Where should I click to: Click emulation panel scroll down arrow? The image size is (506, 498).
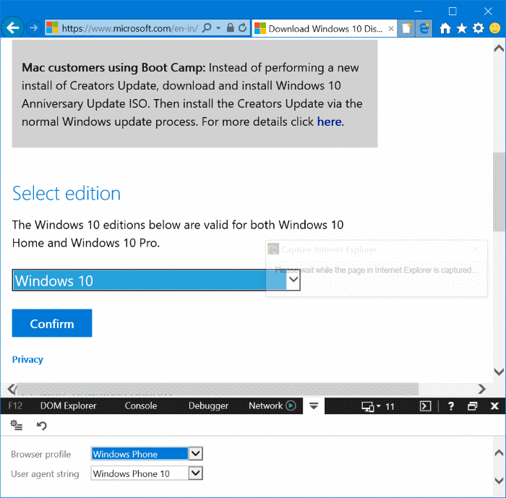pos(499,481)
